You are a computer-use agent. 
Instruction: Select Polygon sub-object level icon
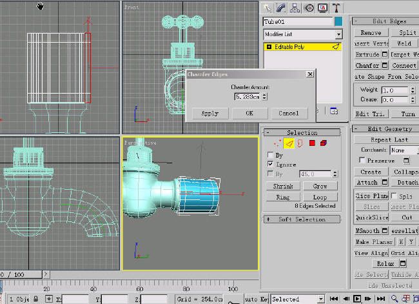[312, 143]
